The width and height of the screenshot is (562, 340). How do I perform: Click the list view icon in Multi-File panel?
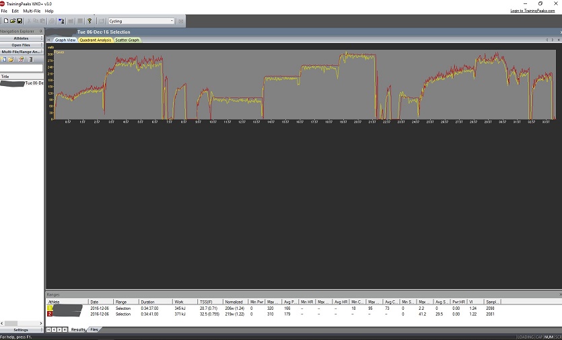(x=31, y=59)
